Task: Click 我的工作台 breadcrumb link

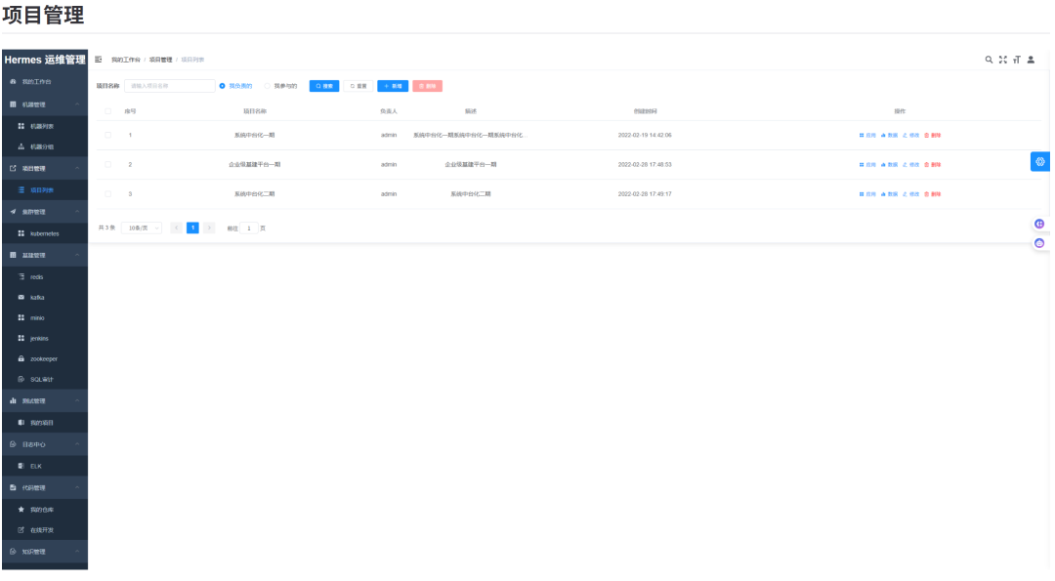Action: (126, 60)
